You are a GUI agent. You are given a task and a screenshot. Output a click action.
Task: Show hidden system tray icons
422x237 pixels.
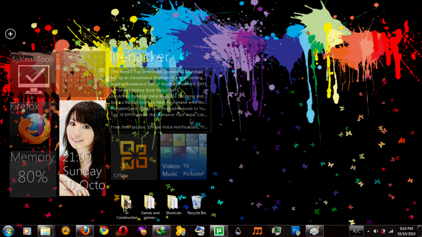(x=368, y=231)
